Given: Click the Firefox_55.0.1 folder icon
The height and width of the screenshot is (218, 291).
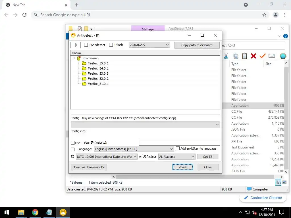Looking at the screenshot, I should 84,63.
